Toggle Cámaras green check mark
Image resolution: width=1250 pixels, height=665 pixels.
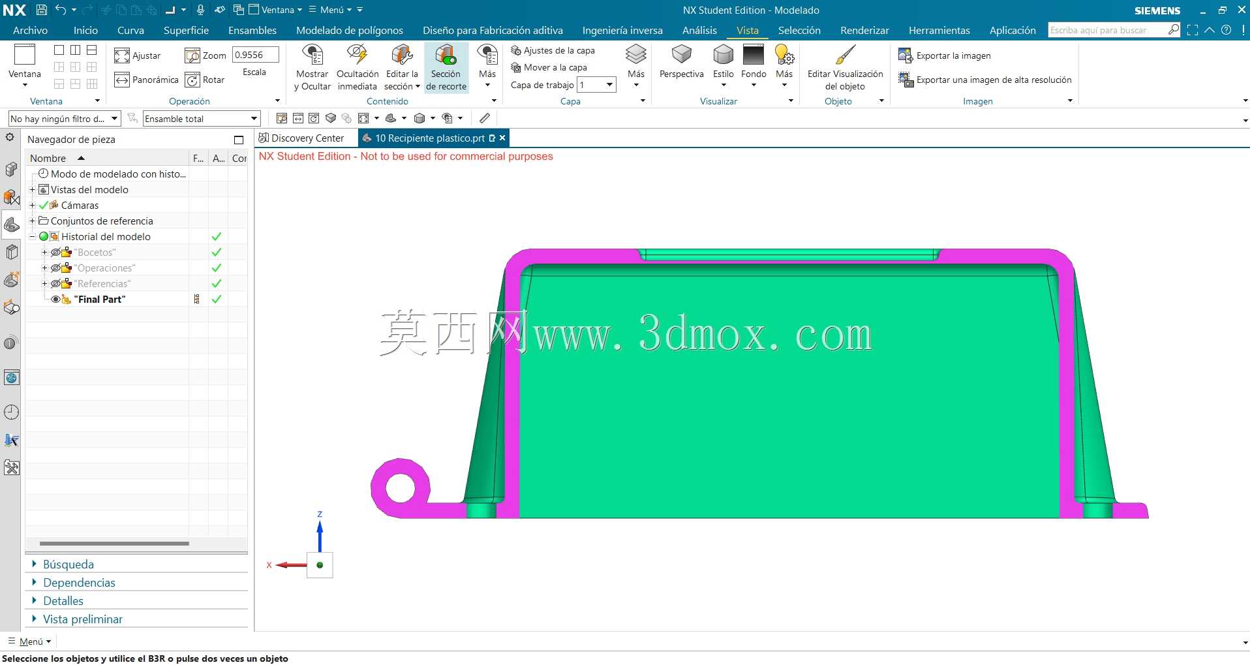tap(44, 205)
